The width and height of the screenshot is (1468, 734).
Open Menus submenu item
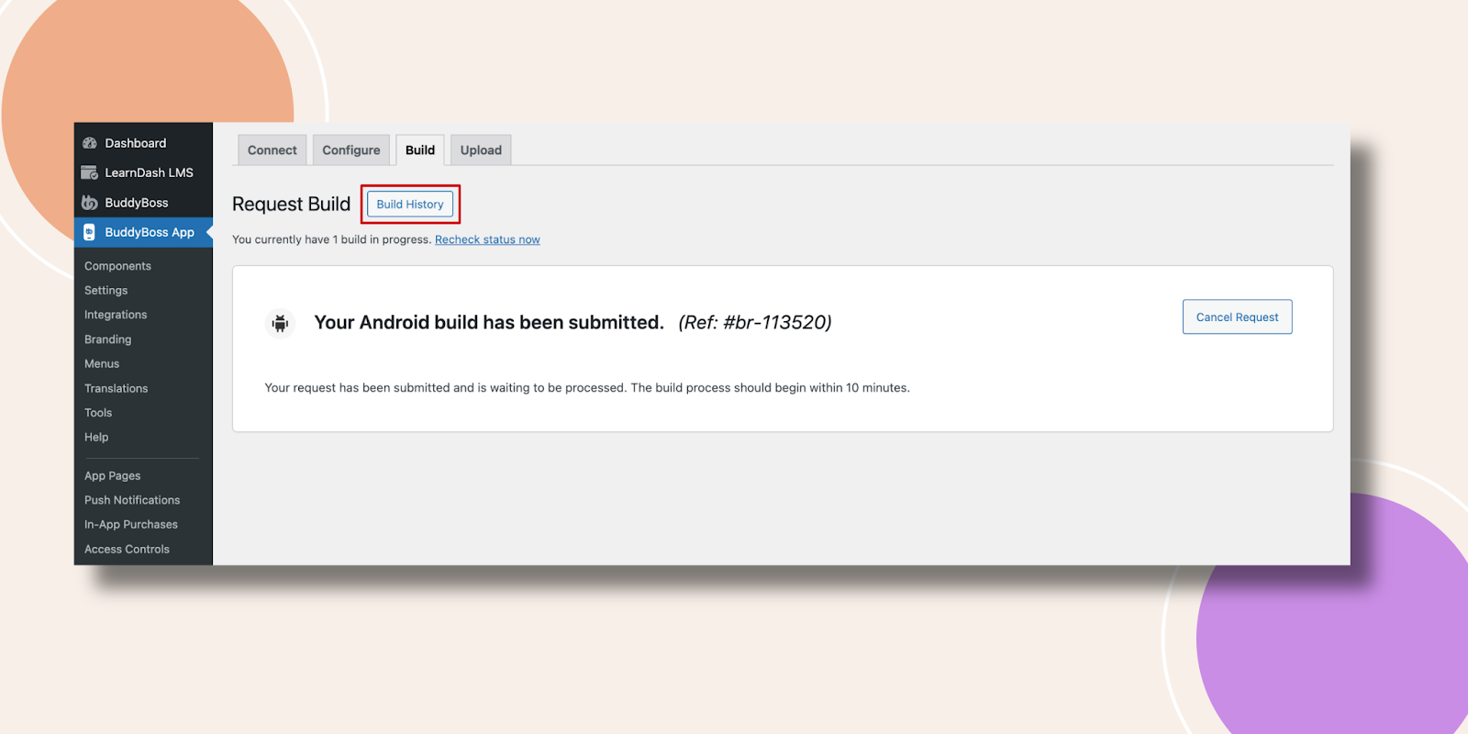click(x=102, y=364)
